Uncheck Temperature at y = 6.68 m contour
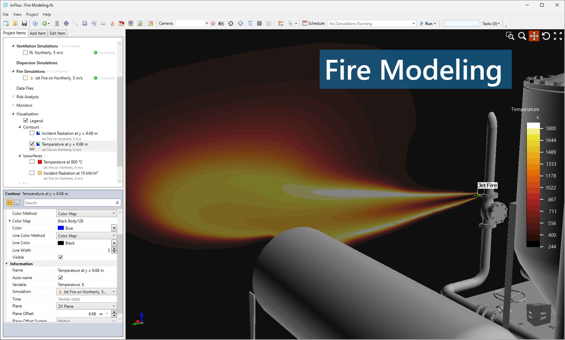The height and width of the screenshot is (340, 565). pos(32,144)
